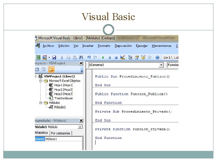Click line Private Sub Procedimiento_Privado()
Viewport: 217px width, 162px height.
coord(134,112)
